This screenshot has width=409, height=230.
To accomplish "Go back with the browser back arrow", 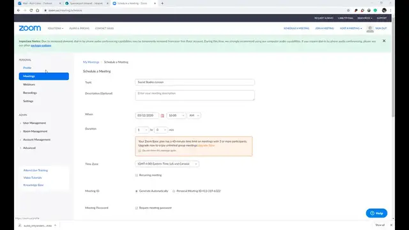I will coord(19,10).
